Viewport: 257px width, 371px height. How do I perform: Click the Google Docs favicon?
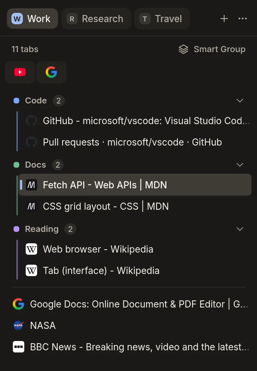[19, 304]
